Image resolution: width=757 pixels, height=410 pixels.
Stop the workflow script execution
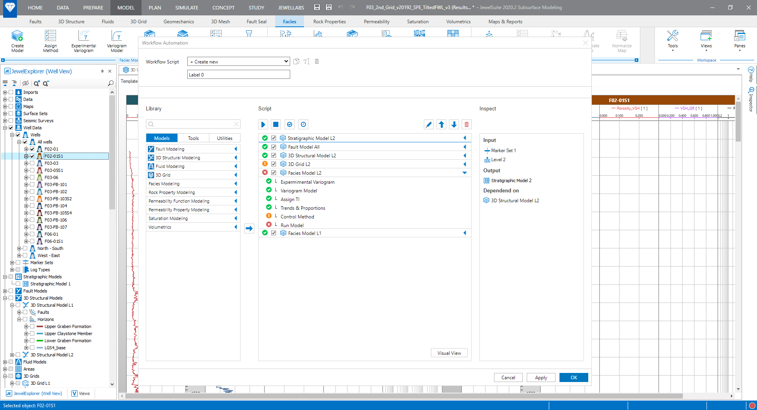click(276, 125)
